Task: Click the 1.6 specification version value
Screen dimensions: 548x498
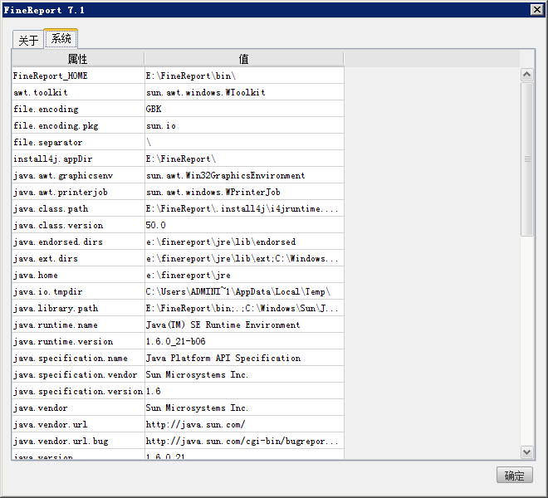Action: [244, 391]
